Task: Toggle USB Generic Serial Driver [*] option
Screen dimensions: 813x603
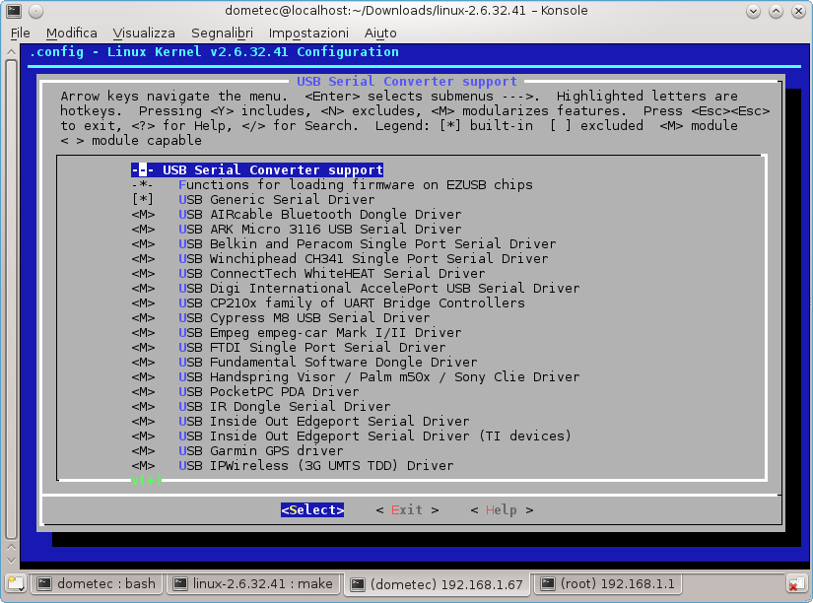Action: pos(143,199)
